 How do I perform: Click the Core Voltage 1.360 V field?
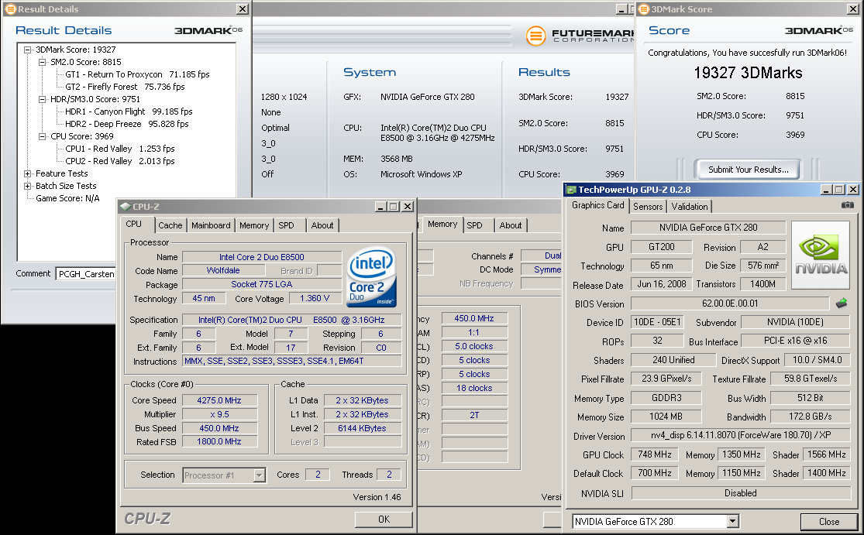315,298
